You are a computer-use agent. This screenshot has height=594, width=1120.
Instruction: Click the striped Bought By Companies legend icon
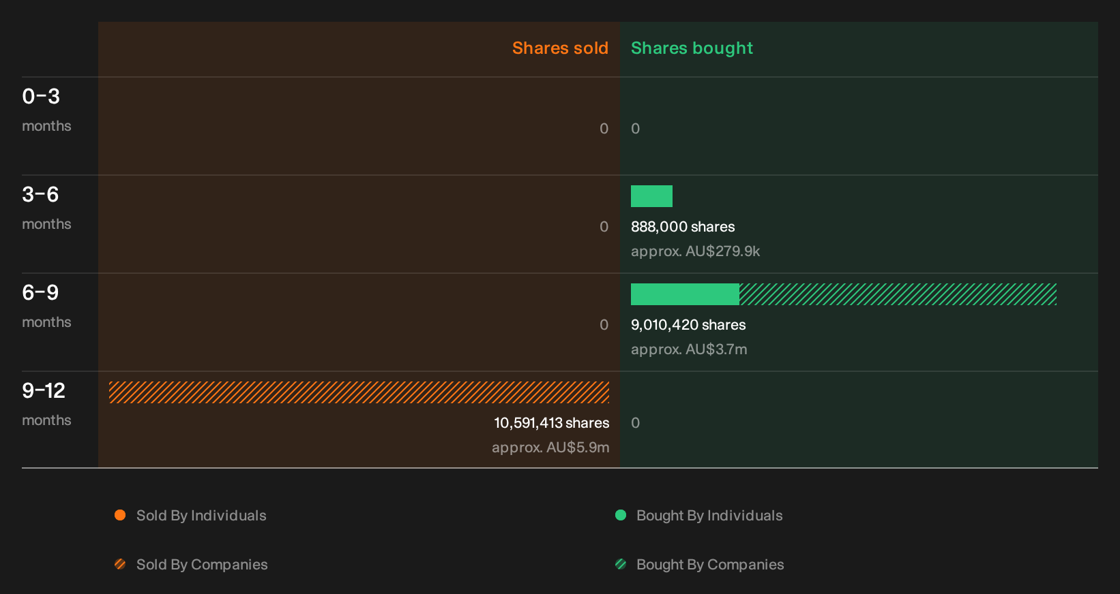[x=621, y=564]
